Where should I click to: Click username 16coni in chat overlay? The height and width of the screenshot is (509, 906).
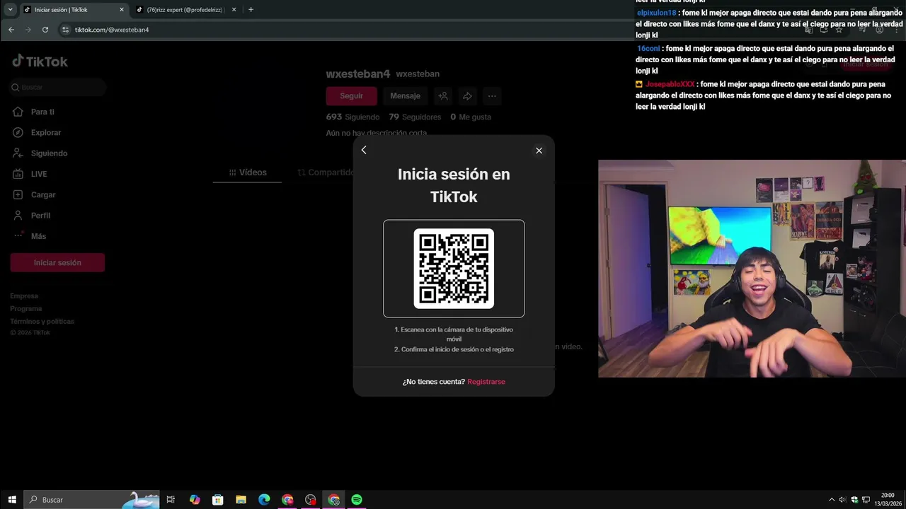648,49
